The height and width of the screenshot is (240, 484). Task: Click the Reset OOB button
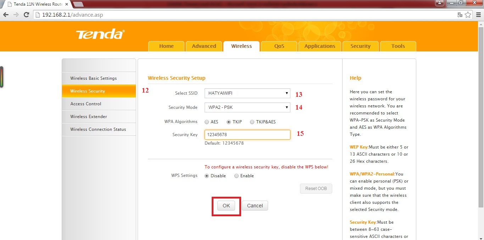click(x=316, y=189)
